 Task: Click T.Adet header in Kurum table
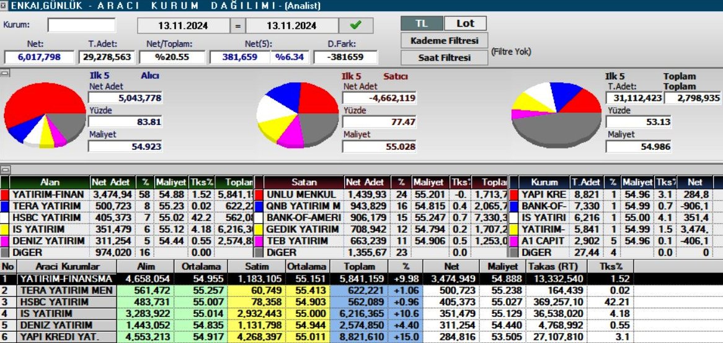coord(586,182)
